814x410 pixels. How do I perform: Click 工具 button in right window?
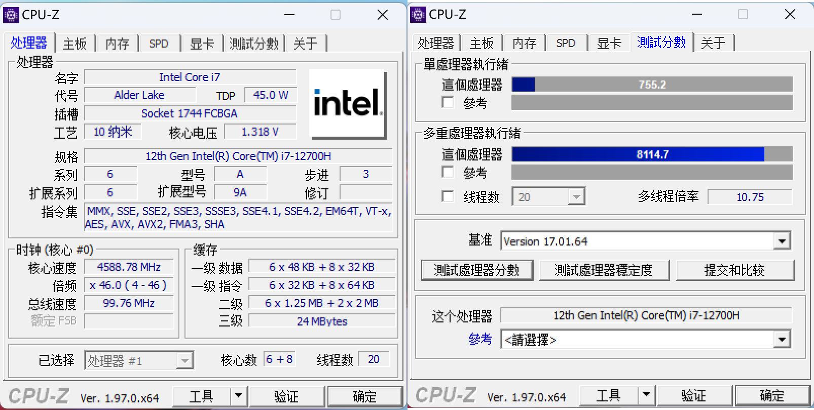pos(609,395)
